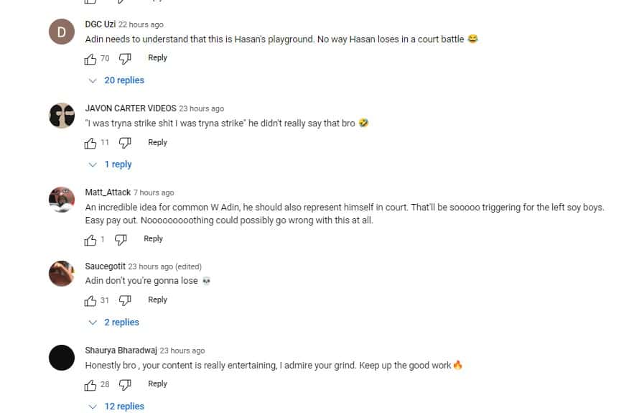This screenshot has width=629, height=413.
Task: Dislike JAVON CARTER VIDEOS comment
Action: [125, 143]
